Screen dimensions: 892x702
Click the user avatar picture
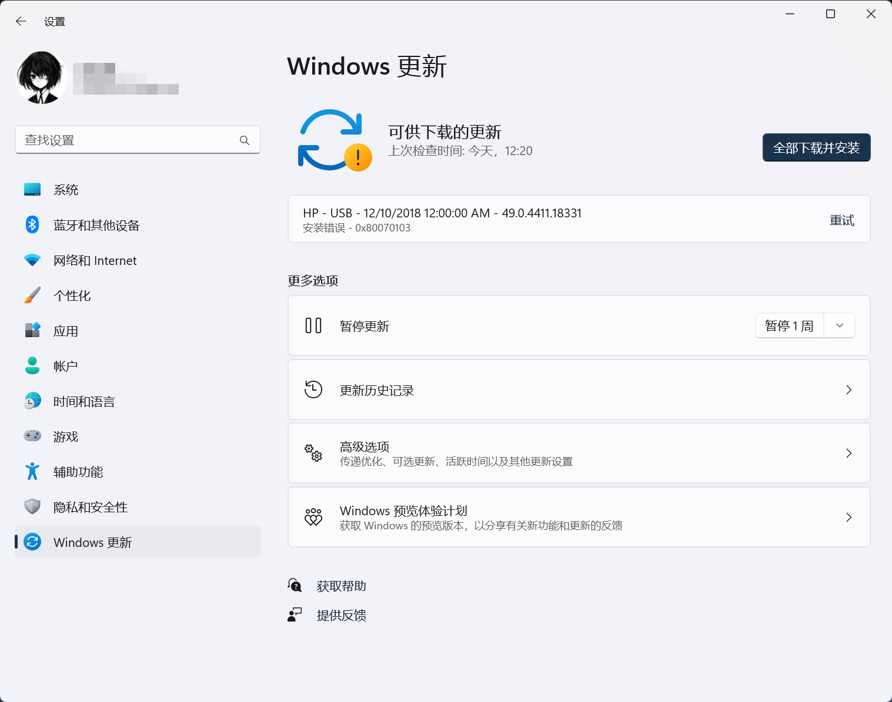click(x=41, y=77)
